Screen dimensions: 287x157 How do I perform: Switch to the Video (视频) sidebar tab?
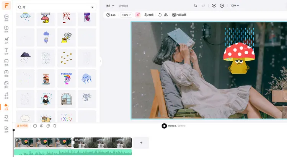pos(7,73)
